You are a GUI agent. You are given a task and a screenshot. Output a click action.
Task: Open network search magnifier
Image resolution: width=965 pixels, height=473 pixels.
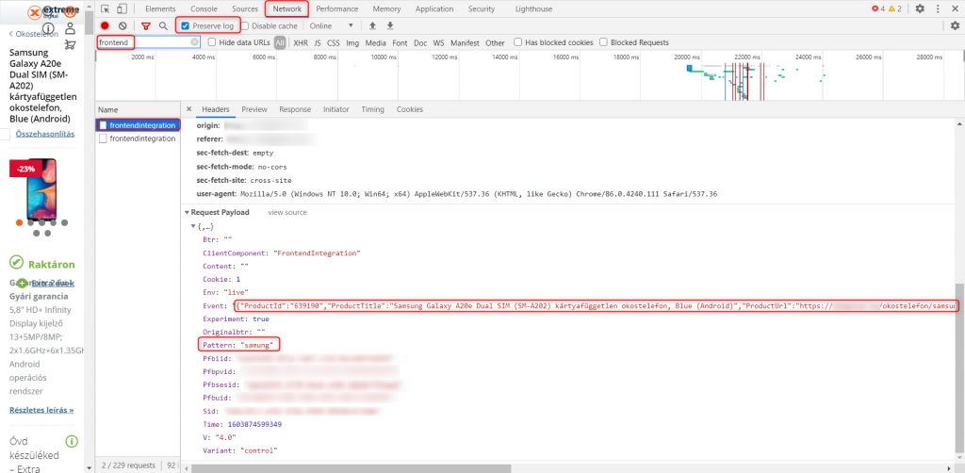click(163, 25)
